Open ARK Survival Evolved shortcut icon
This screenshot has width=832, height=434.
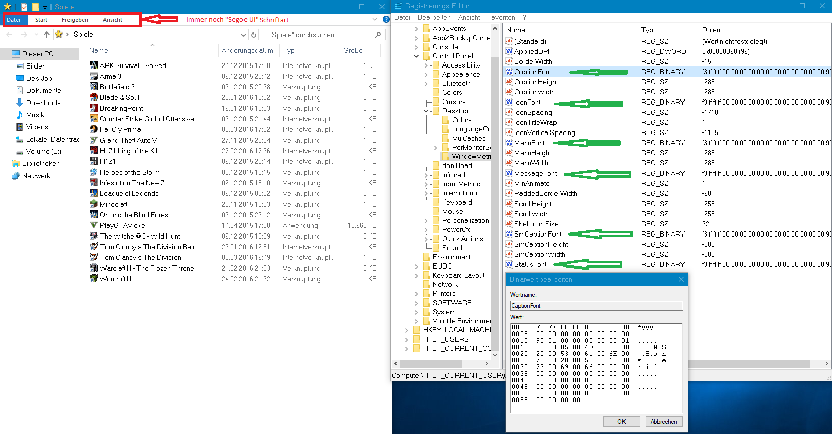tap(94, 65)
